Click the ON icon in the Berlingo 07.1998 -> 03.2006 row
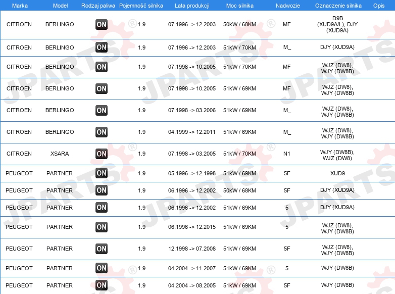 click(x=102, y=110)
